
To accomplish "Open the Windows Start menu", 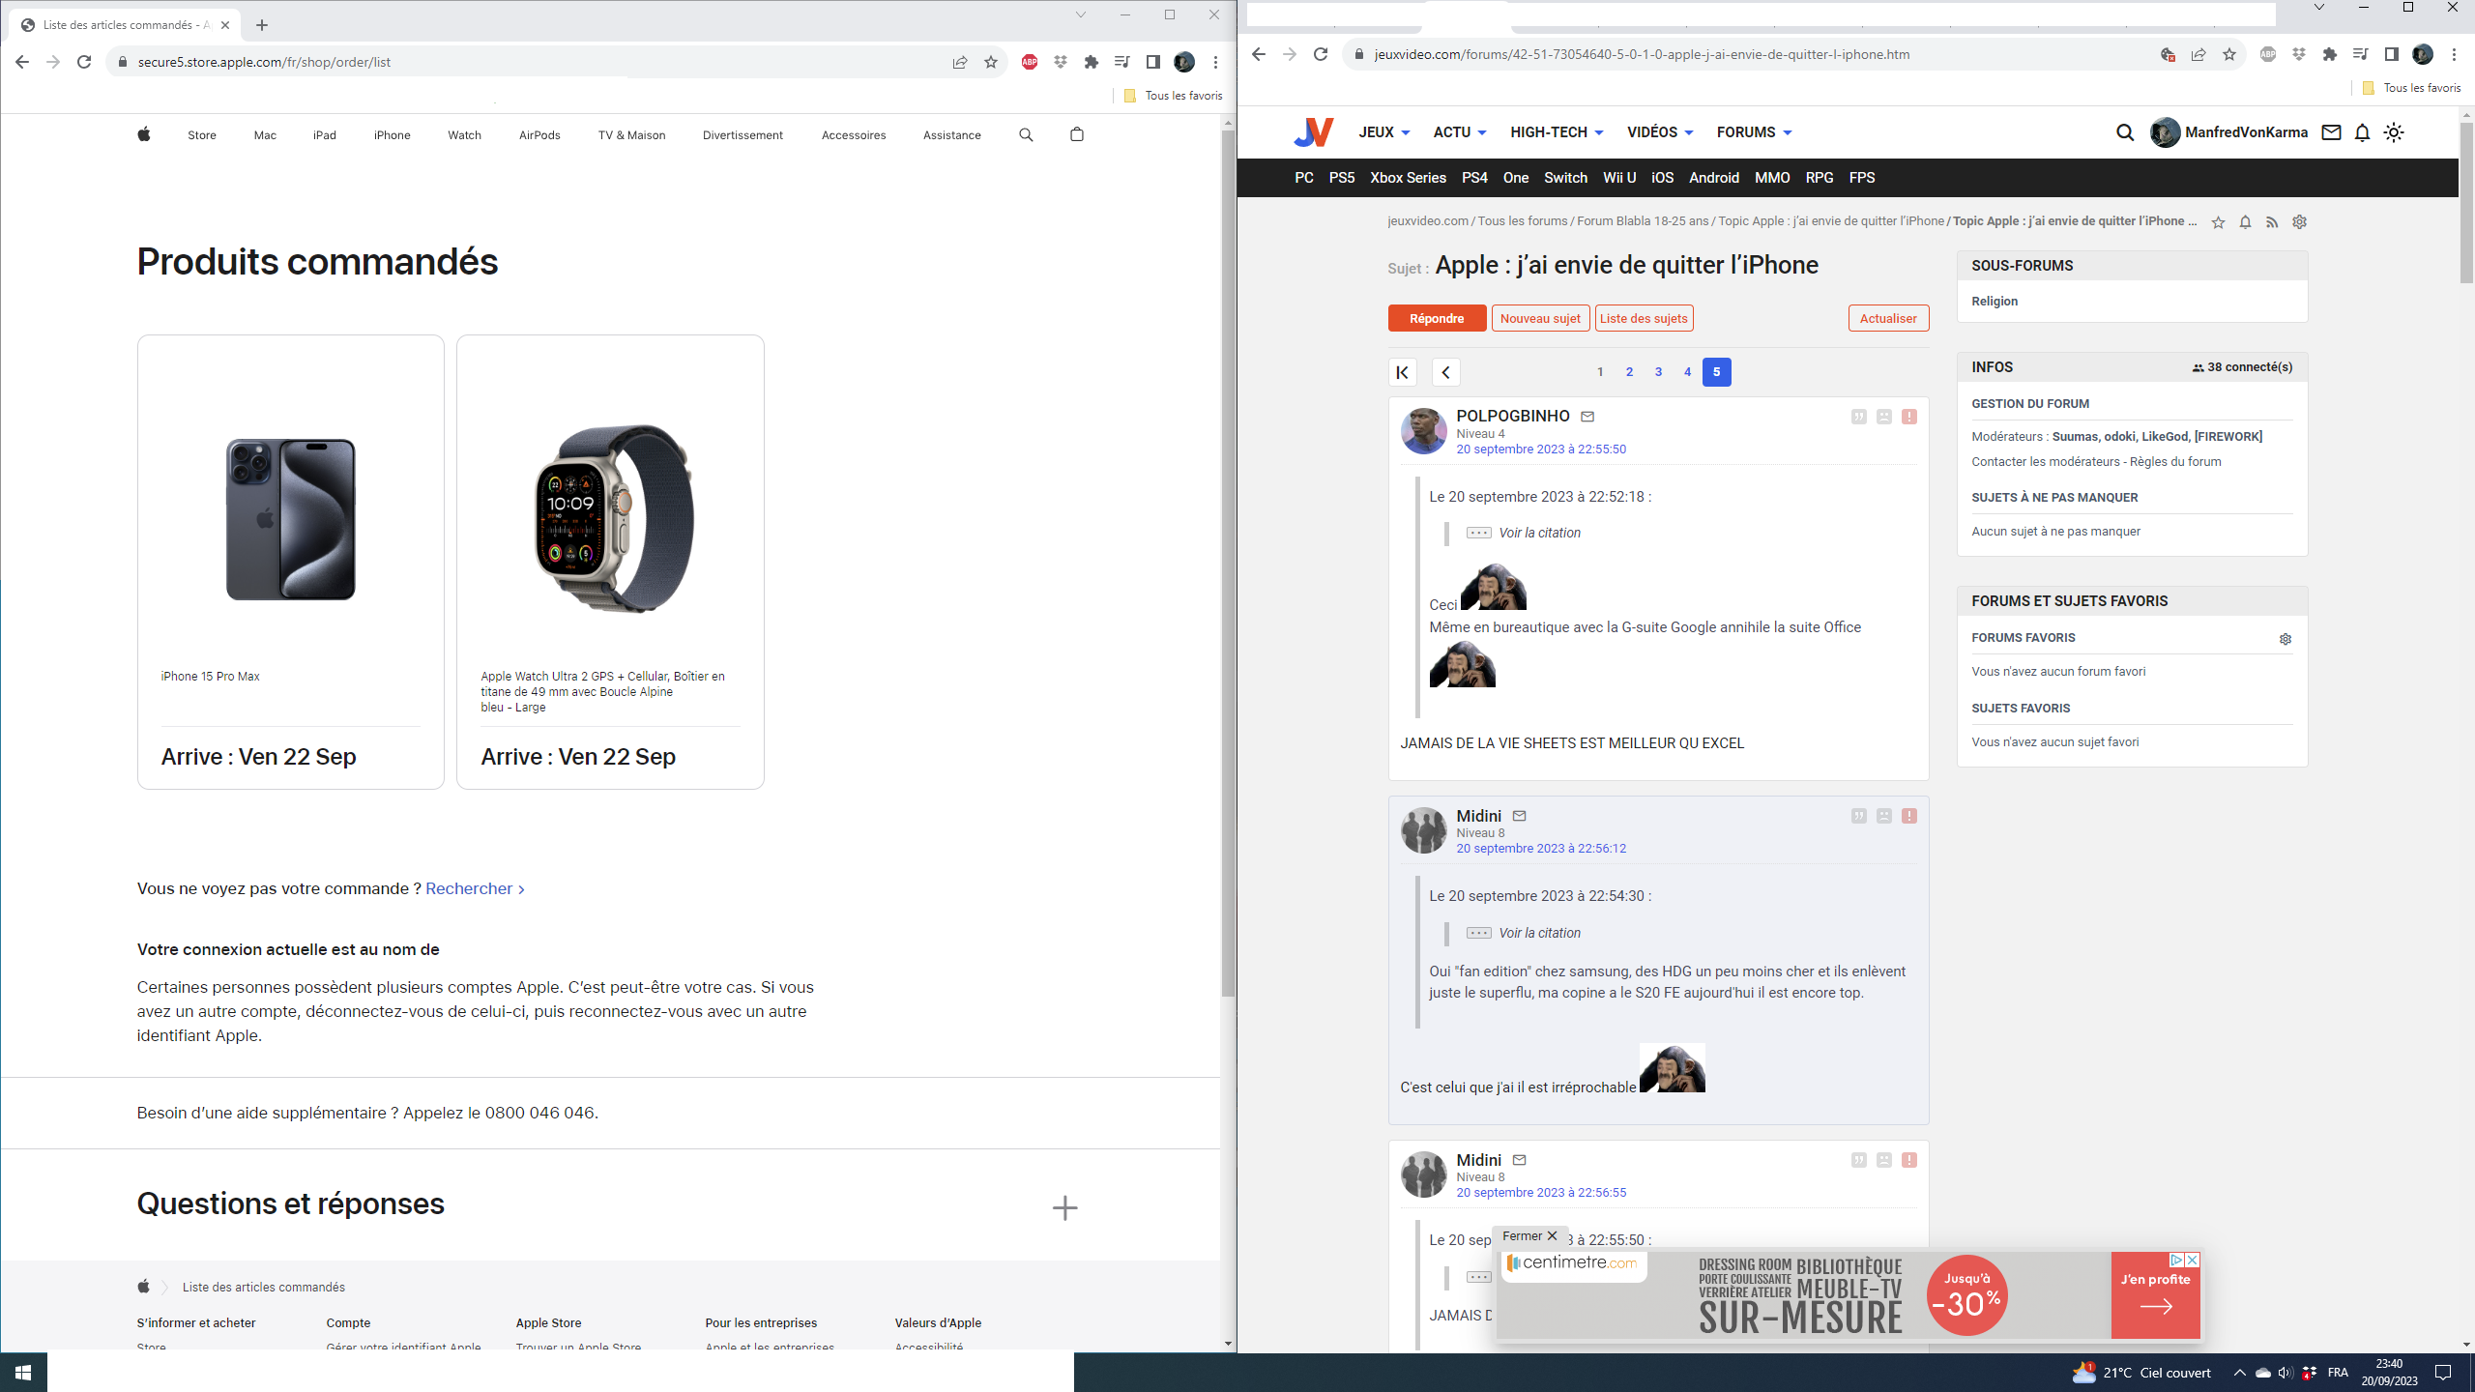I will pos(23,1373).
